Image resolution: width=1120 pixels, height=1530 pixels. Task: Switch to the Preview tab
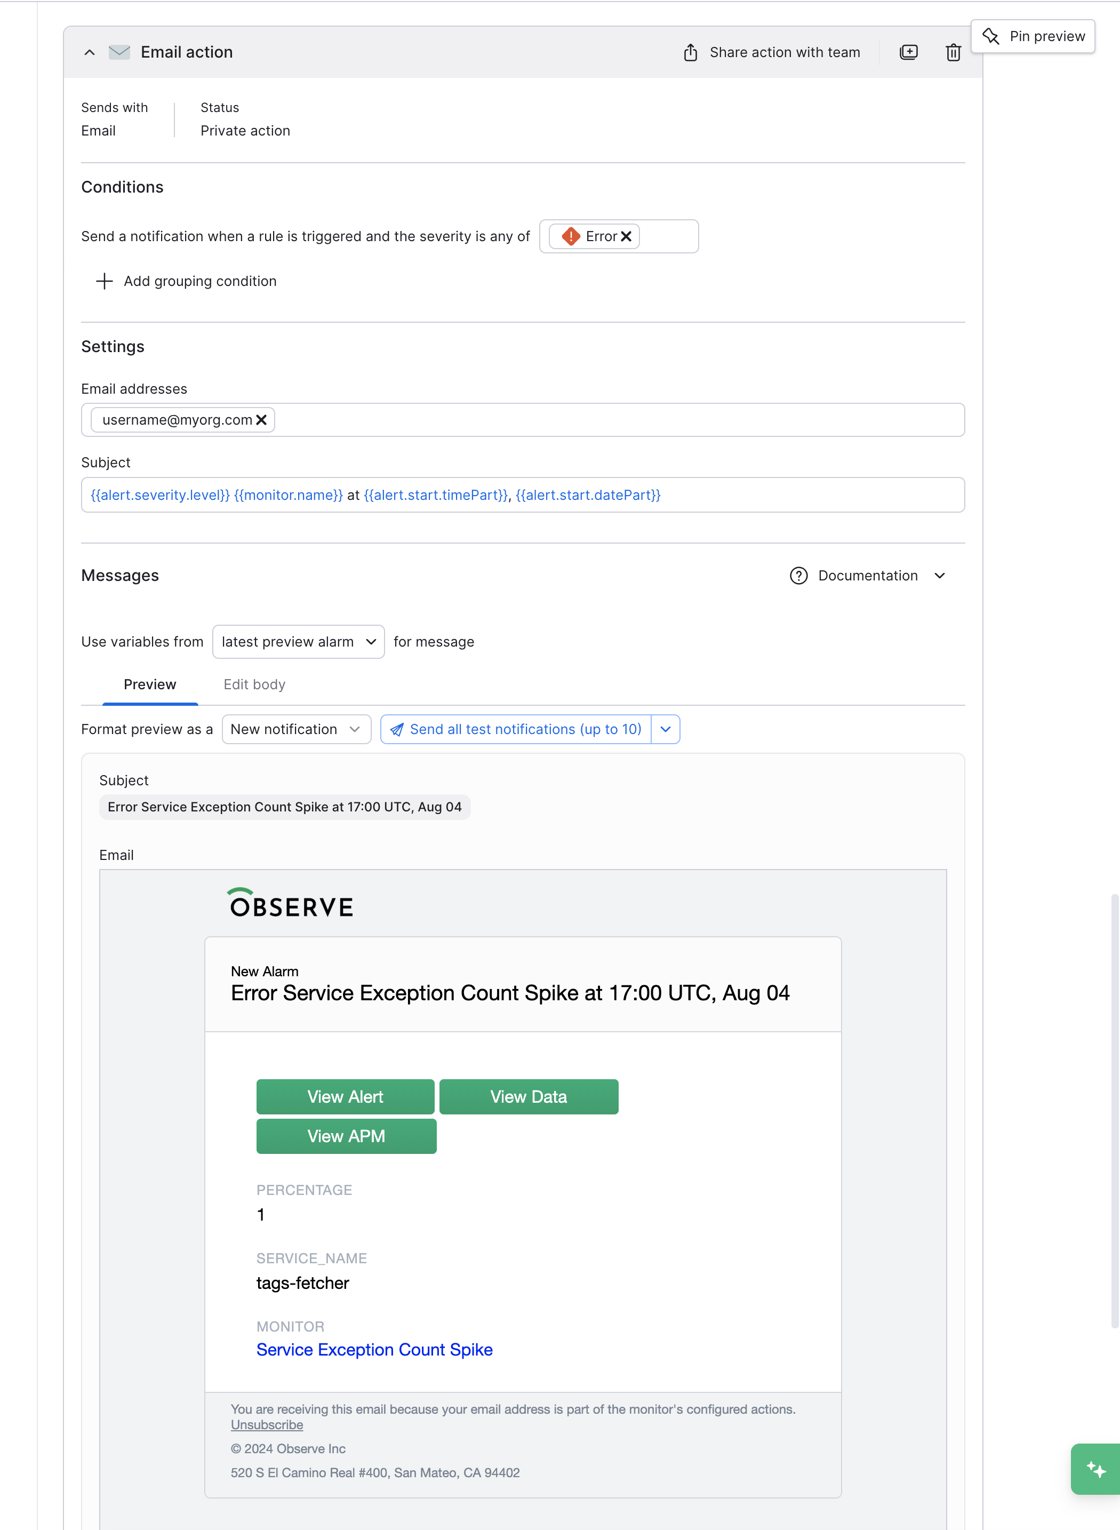150,684
